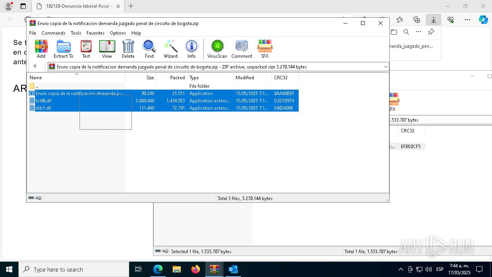Click the Edge profile avatar icon
Viewport: 492px width, 277px height.
click(8, 6)
